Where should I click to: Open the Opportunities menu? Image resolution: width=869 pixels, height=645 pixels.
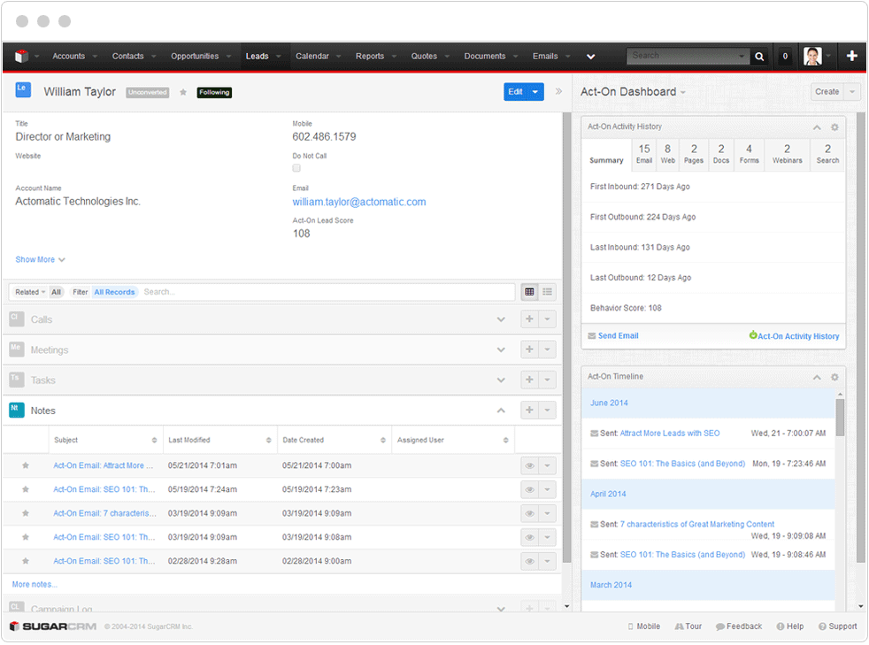pos(195,56)
